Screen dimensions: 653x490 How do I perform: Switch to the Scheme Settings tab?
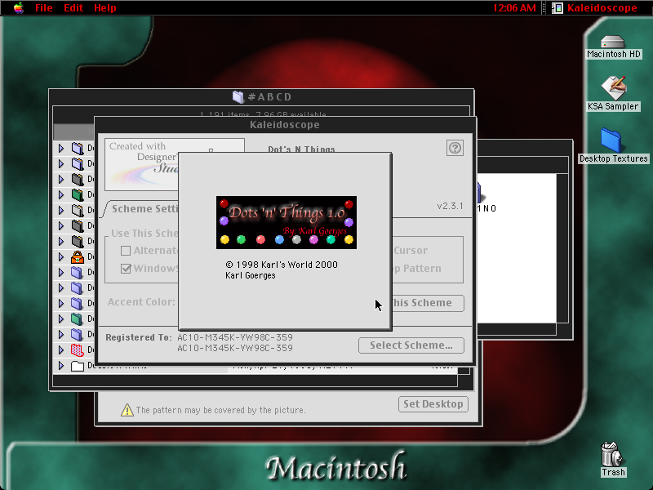pyautogui.click(x=144, y=209)
